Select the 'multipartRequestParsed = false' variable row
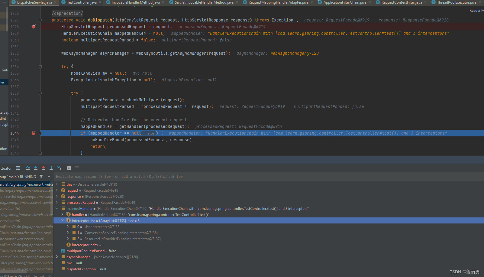 tap(269, 251)
